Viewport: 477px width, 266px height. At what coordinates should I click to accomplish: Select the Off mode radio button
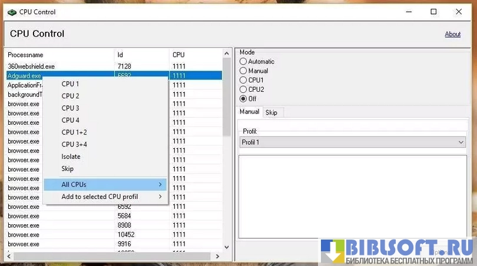[x=243, y=99]
